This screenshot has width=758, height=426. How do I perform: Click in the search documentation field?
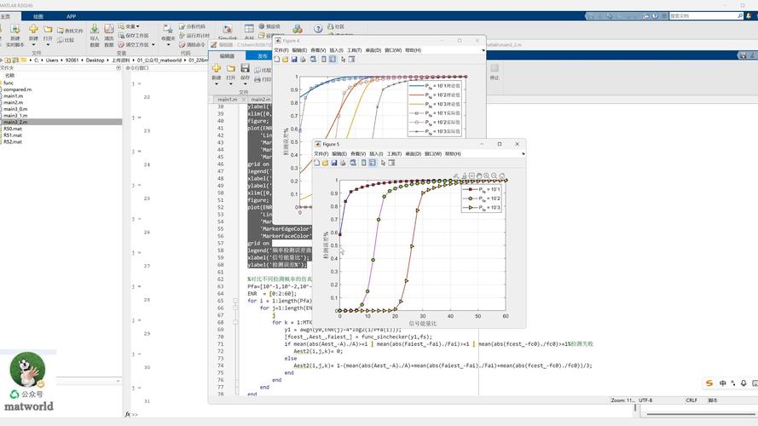[699, 16]
